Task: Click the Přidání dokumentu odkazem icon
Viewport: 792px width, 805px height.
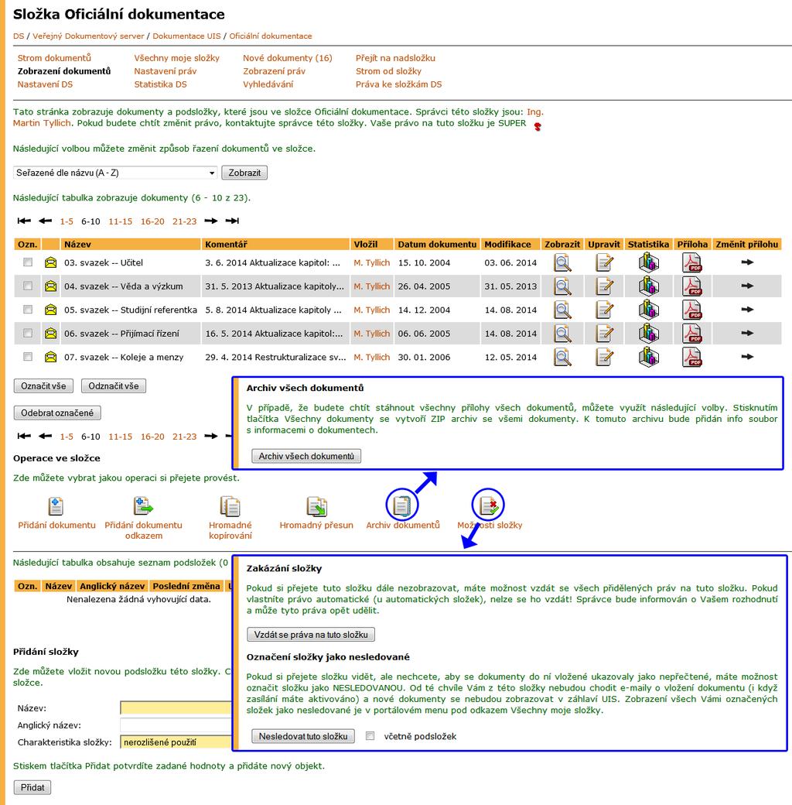Action: coord(143,506)
